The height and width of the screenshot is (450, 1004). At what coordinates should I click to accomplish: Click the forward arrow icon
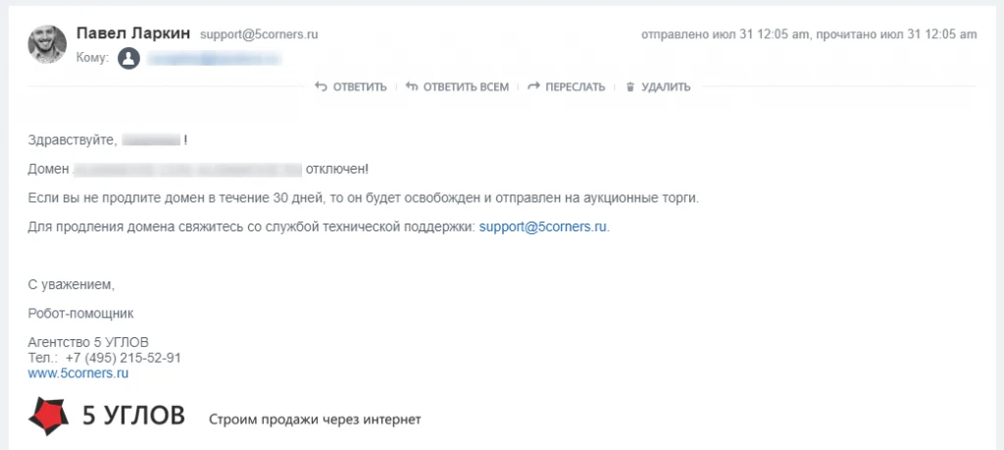pyautogui.click(x=533, y=86)
